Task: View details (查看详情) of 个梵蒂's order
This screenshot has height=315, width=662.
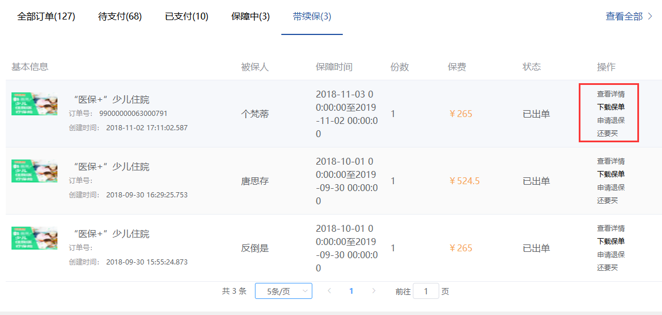Action: point(611,94)
